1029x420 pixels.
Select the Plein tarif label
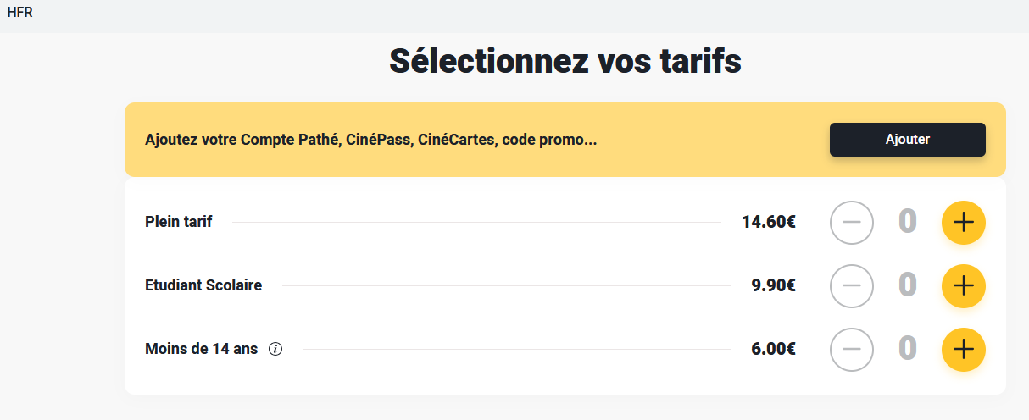tap(179, 222)
